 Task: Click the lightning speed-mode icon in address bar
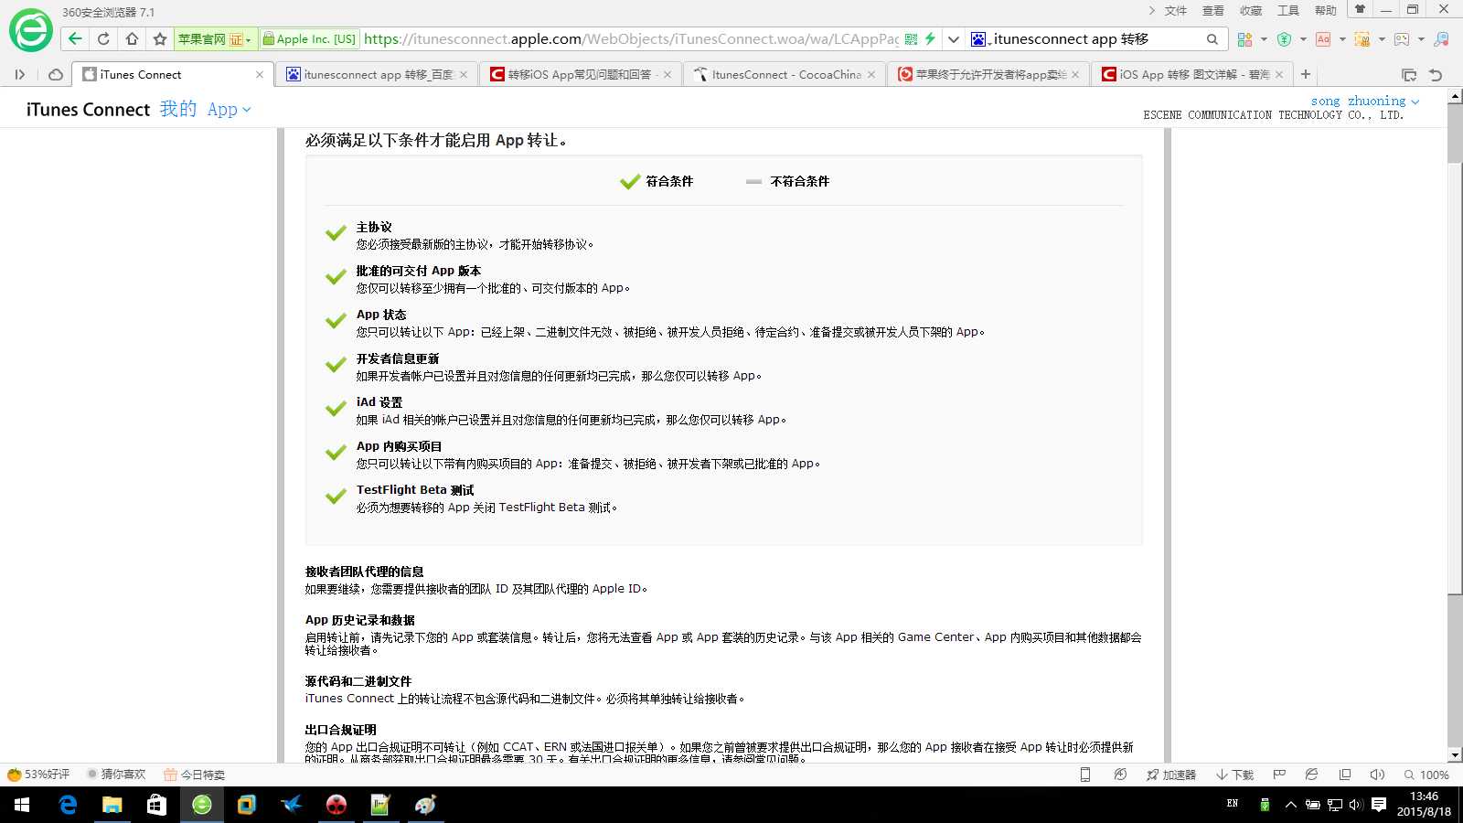click(929, 38)
